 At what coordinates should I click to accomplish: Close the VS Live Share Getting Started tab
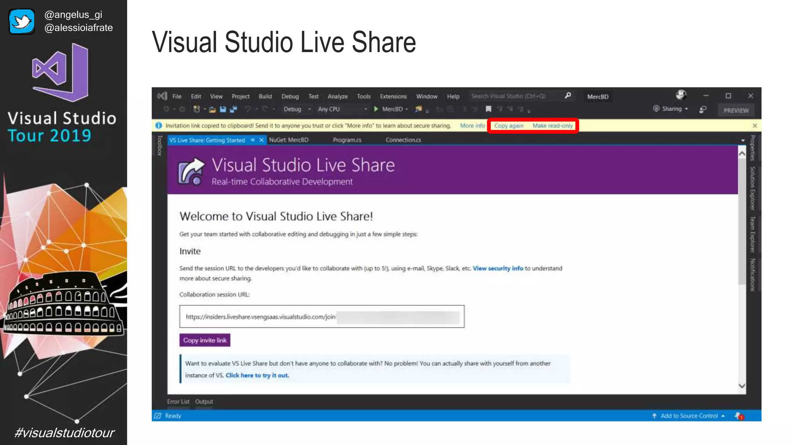(x=261, y=140)
